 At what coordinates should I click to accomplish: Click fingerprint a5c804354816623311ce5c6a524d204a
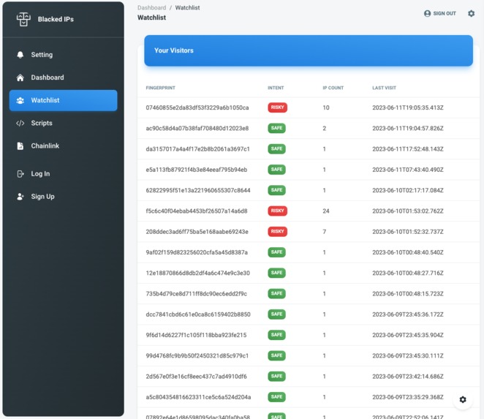(198, 397)
